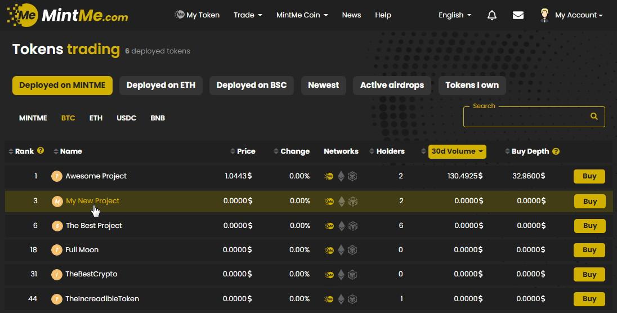Screen dimensions: 617x313
Task: Buy the Awesome Project token
Action: 589,176
